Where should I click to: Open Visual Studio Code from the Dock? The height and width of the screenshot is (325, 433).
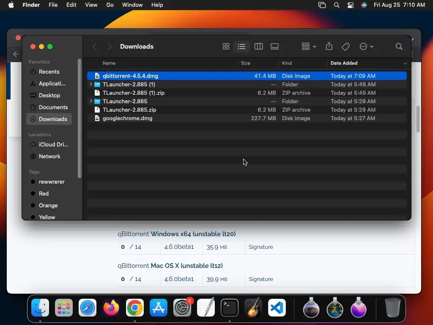pos(277,308)
